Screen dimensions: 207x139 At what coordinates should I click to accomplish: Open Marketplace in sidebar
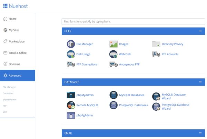tap(18, 41)
